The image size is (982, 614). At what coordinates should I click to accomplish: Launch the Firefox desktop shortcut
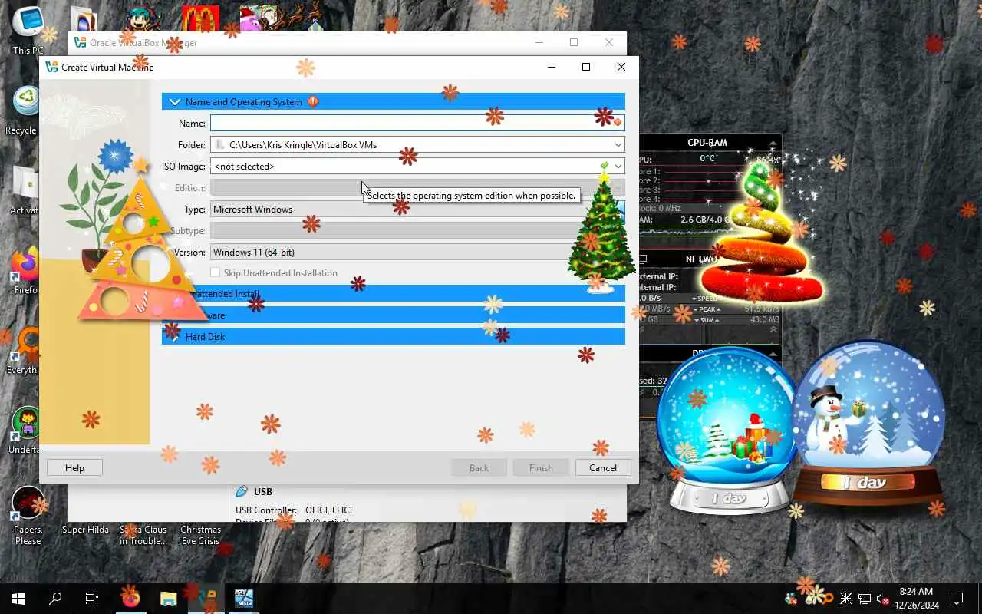click(26, 270)
